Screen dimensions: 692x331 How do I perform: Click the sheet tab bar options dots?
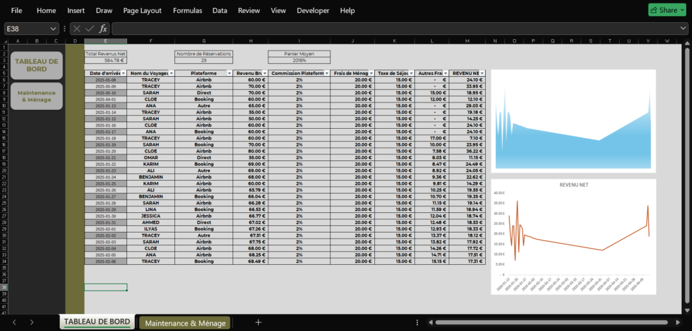[417, 323]
